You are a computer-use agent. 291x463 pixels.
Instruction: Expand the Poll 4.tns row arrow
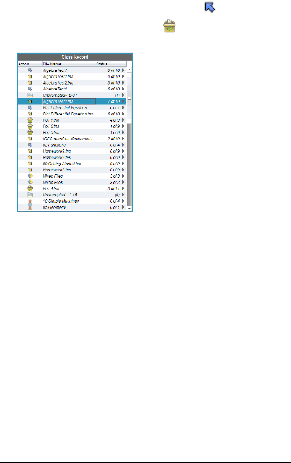pyautogui.click(x=123, y=189)
